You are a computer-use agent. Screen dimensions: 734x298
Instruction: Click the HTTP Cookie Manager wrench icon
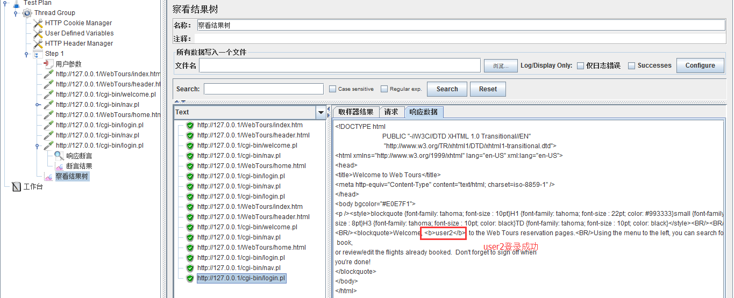[x=38, y=23]
